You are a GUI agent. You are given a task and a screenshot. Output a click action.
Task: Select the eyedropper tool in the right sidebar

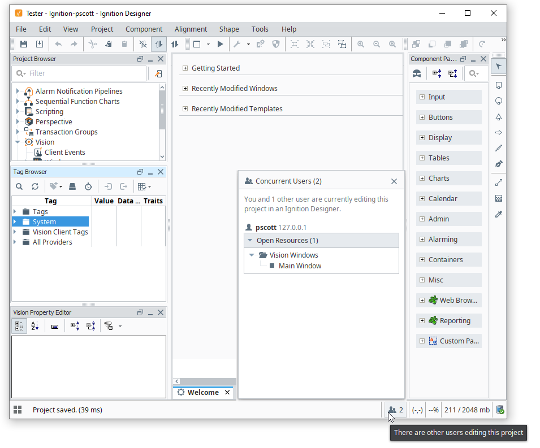pyautogui.click(x=499, y=214)
